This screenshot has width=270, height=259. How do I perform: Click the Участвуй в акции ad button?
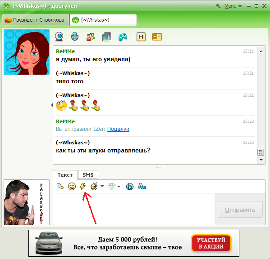(211, 243)
